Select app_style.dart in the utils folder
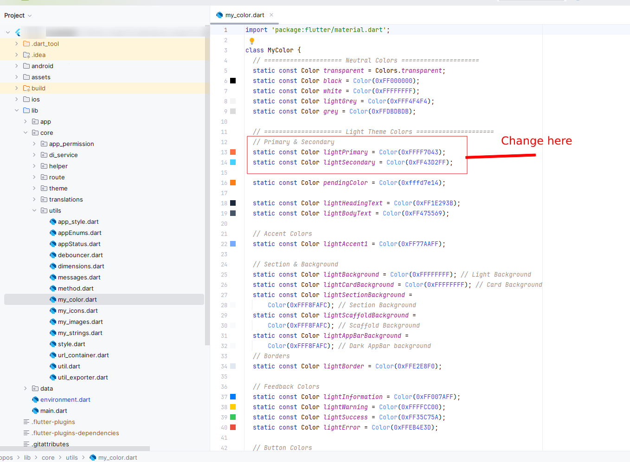The height and width of the screenshot is (462, 630). click(78, 222)
